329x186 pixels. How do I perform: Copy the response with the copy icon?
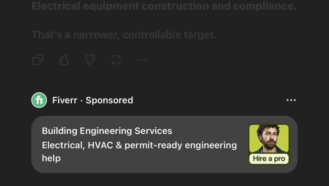click(x=38, y=60)
